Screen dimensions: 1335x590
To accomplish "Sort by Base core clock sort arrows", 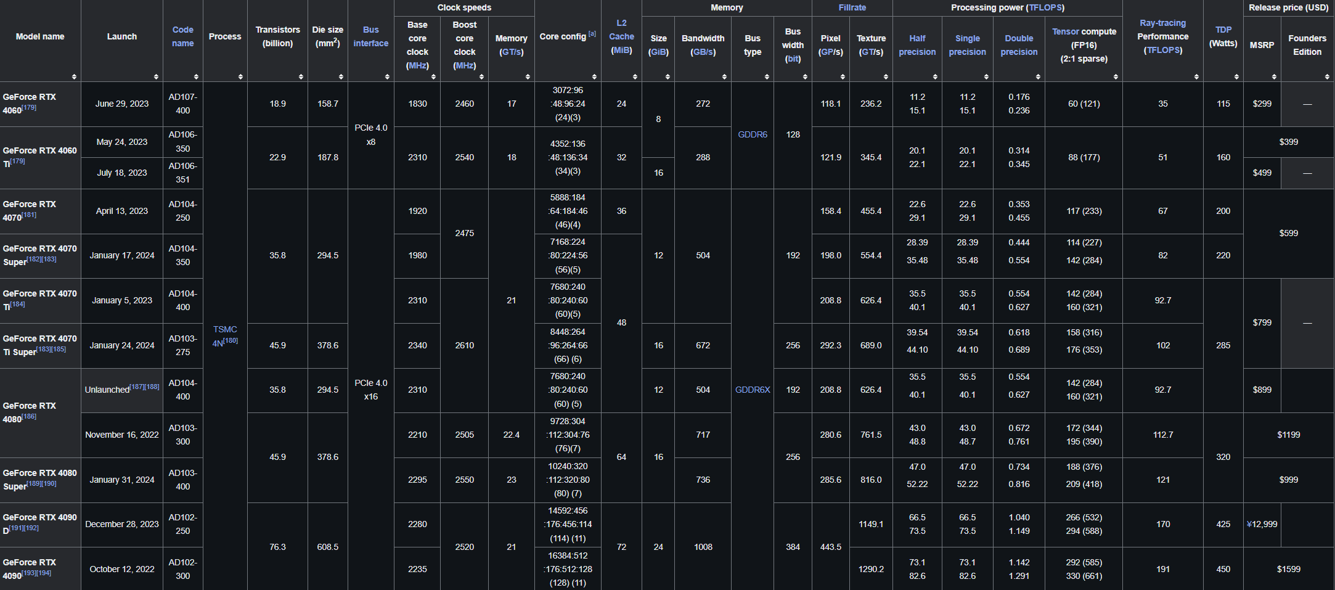I will 433,76.
